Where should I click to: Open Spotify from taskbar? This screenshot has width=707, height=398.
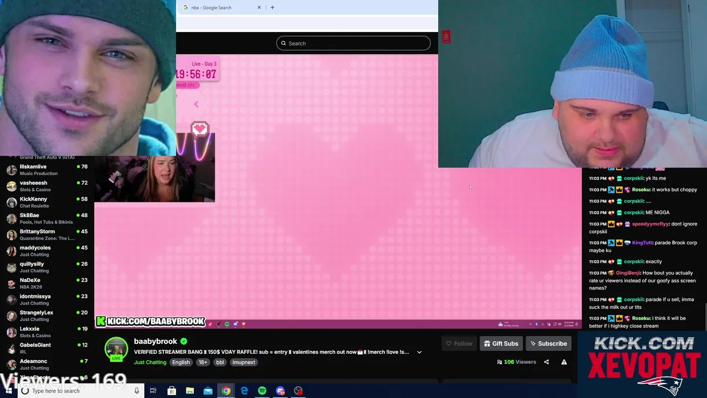tap(262, 391)
